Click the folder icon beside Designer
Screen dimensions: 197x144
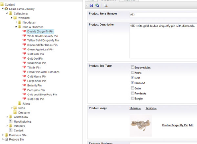point(15,112)
